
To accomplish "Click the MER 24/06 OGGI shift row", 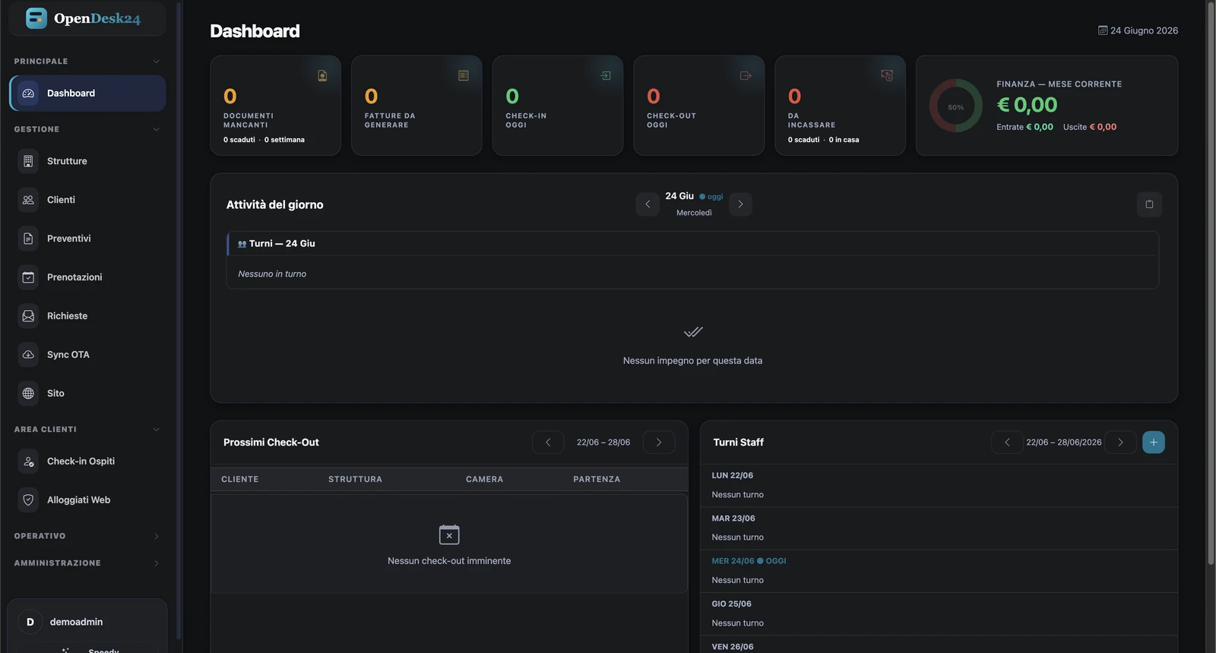I will pos(939,571).
